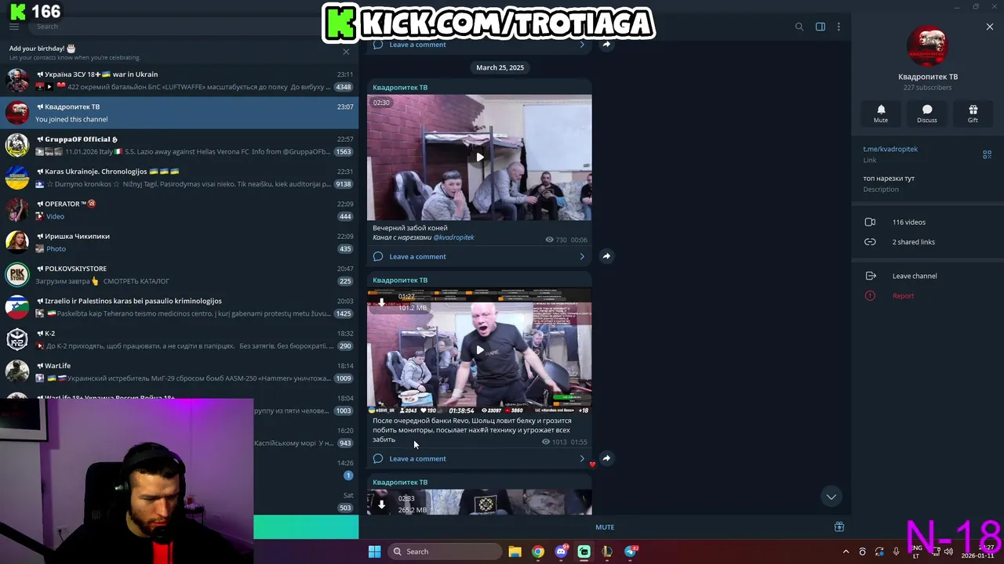Image resolution: width=1004 pixels, height=564 pixels.
Task: Click the 4348 unread badge
Action: [343, 87]
